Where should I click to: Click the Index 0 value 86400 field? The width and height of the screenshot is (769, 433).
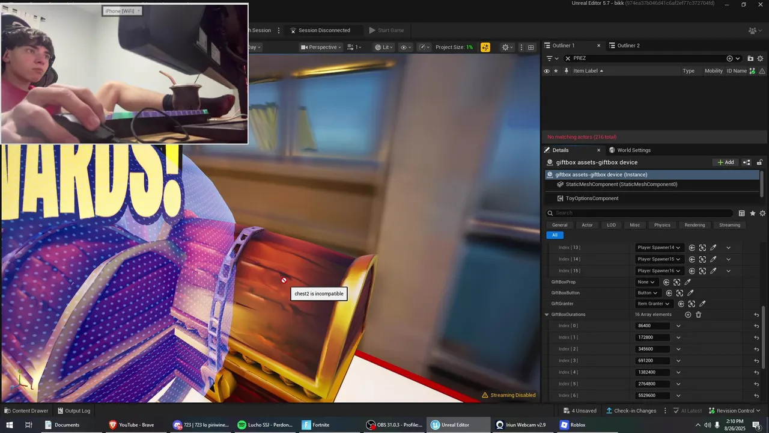652,326
